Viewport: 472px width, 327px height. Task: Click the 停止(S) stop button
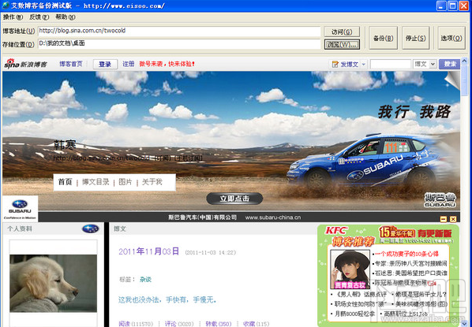coord(416,38)
